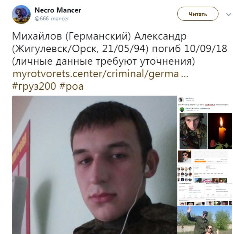Click the small avatar in the embedded post
The image size is (233, 234).
(x=181, y=100)
